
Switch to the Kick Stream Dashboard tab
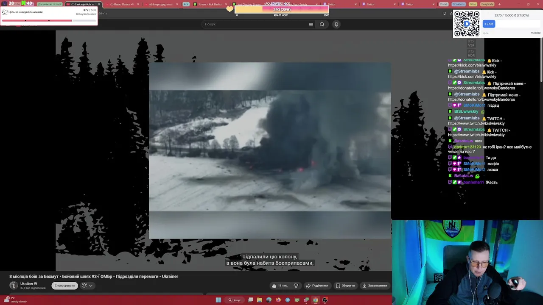[208, 4]
